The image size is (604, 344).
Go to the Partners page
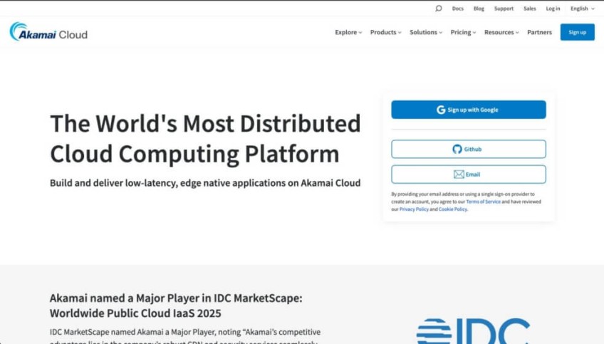click(539, 32)
